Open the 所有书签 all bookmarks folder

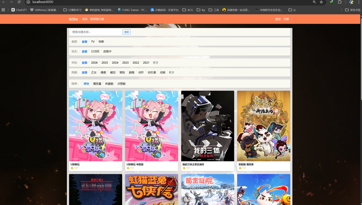tap(352, 10)
